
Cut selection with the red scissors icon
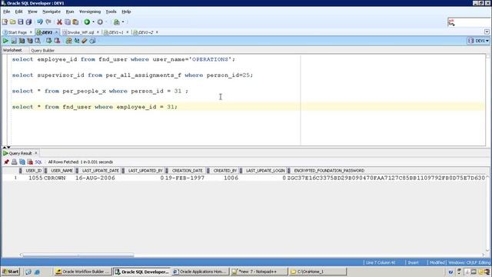(59, 22)
